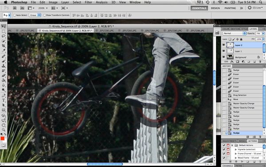Expand the Vignette (selection) action
The height and width of the screenshot is (167, 266).
[236, 150]
